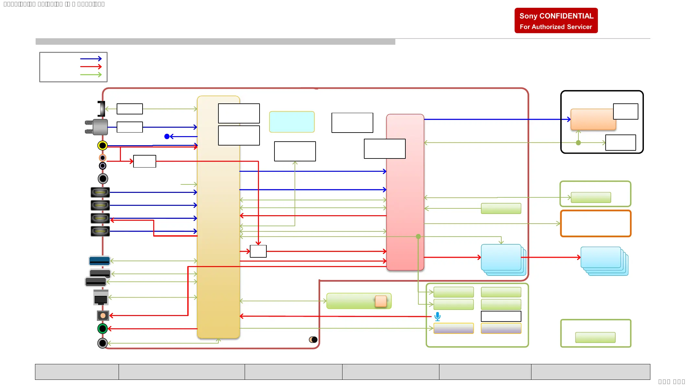Click the square optical audio output jack

tap(103, 316)
